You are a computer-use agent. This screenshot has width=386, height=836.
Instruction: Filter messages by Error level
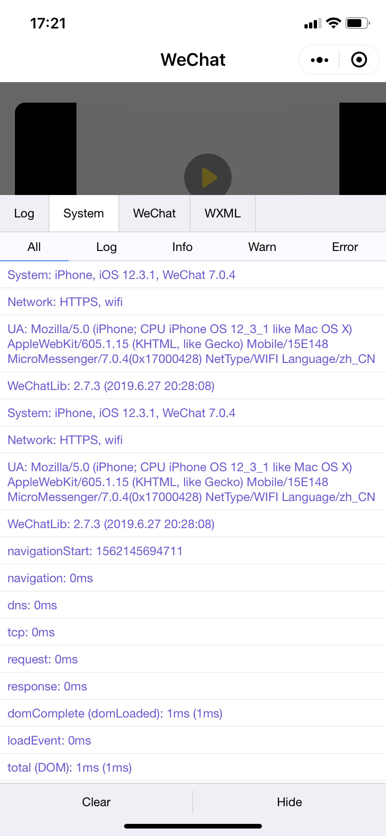pos(345,247)
